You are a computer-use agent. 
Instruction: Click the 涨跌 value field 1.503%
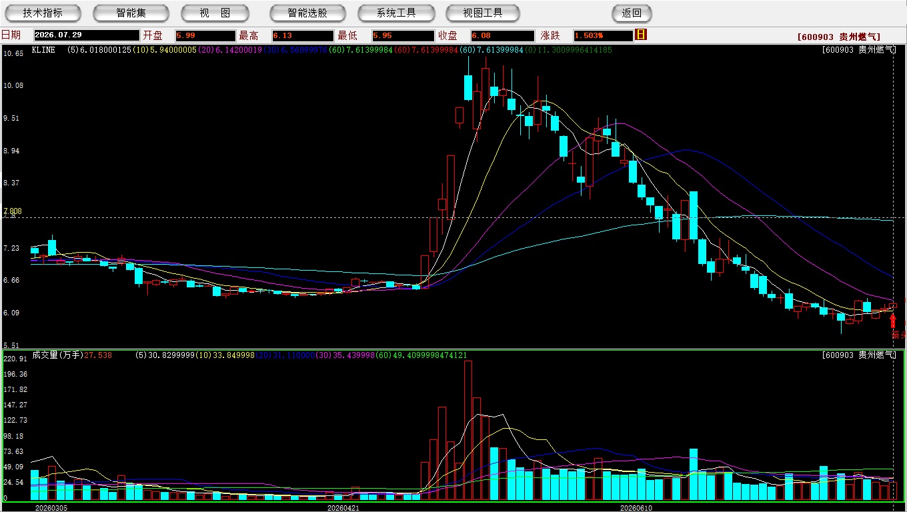[x=603, y=35]
